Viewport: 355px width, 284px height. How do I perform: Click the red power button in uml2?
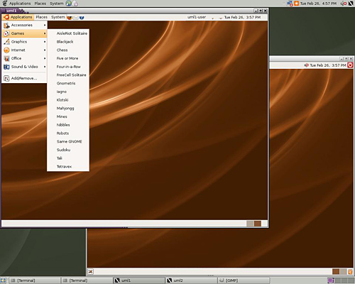[350, 65]
